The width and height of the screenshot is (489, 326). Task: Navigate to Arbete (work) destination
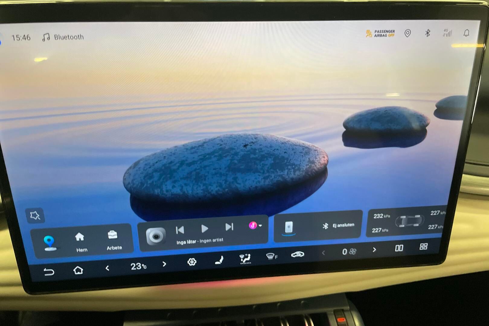(x=113, y=240)
